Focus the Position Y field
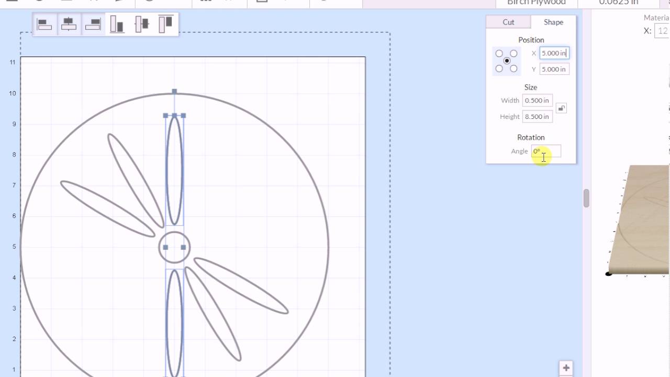Screen dimensions: 670x377 [x=554, y=69]
